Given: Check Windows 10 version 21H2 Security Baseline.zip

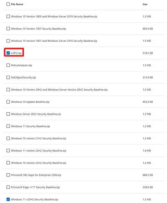Looking at the screenshot, I should (x=8, y=138).
